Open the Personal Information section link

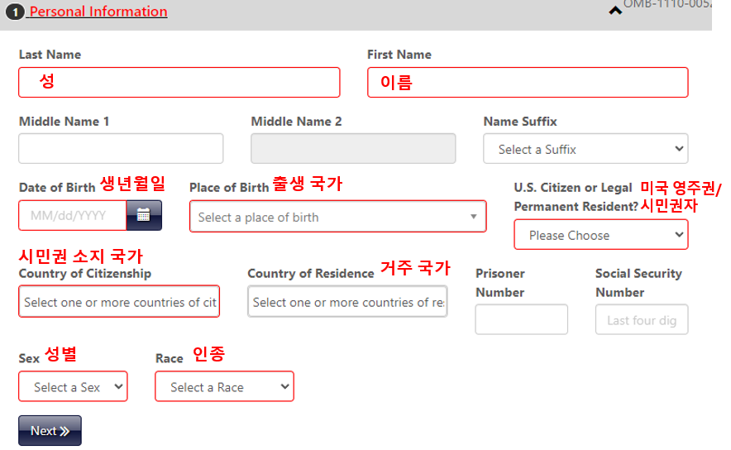(x=98, y=12)
